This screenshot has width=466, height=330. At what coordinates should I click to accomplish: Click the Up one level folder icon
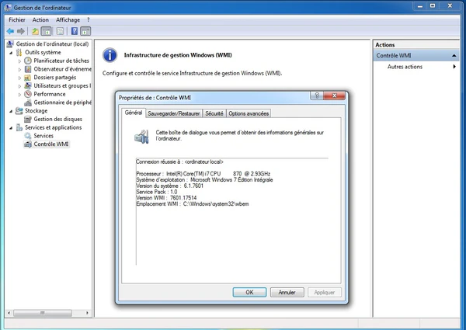click(35, 31)
